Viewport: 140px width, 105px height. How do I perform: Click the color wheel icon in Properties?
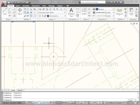94,9
